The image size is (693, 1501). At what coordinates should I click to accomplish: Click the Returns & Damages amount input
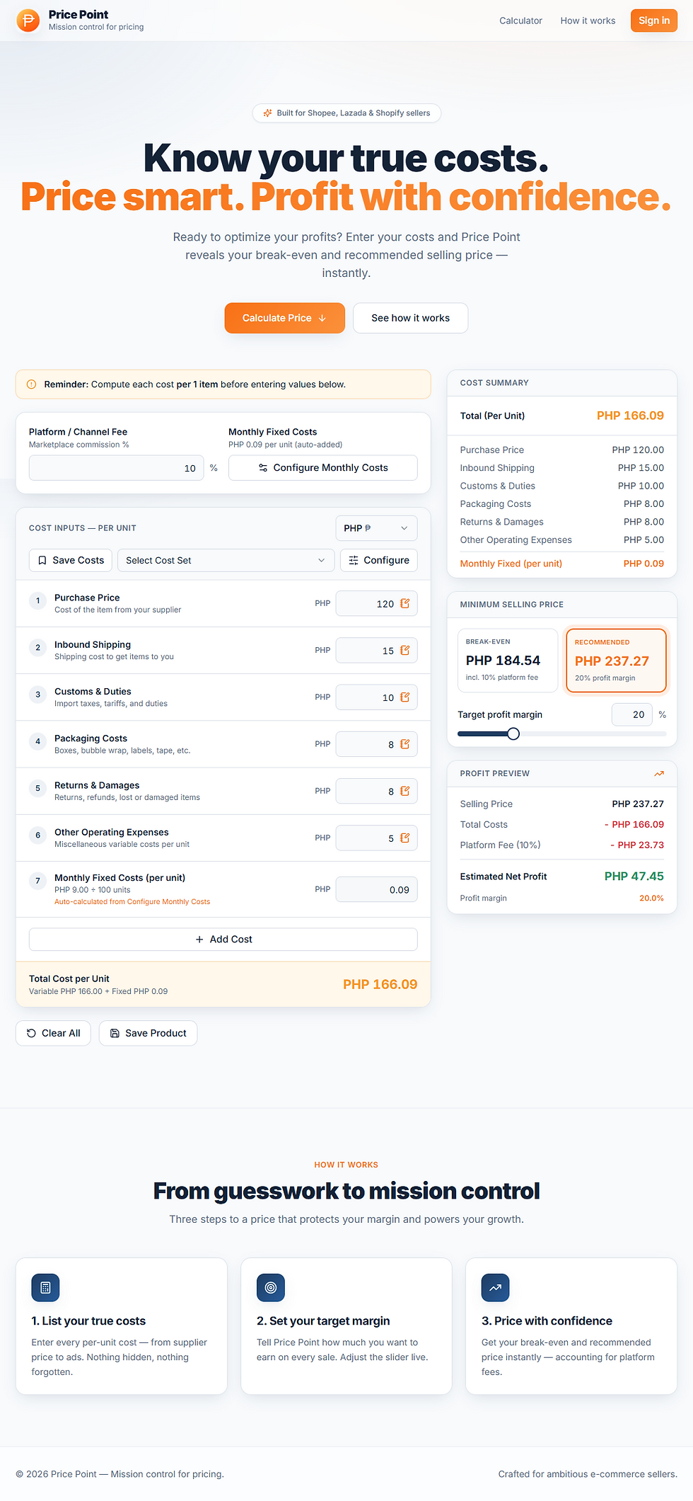(x=376, y=791)
